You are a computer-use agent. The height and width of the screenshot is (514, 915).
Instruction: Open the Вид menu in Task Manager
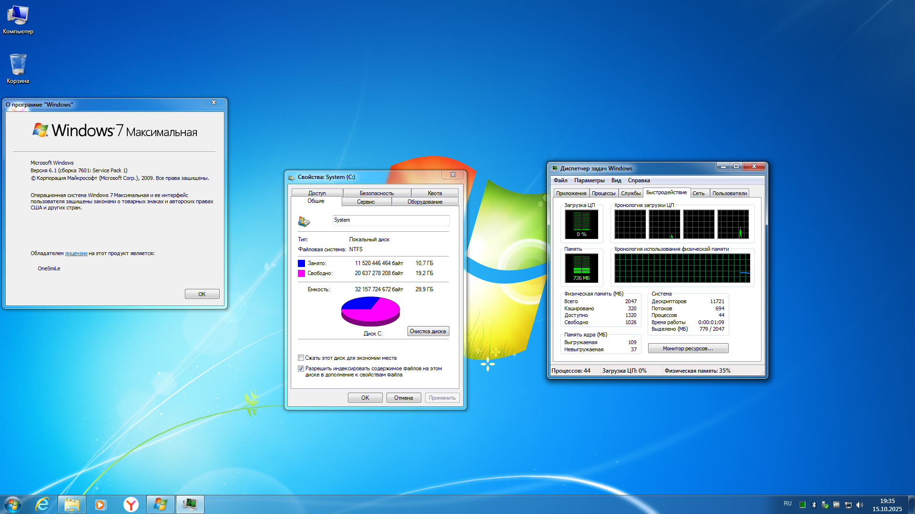(x=616, y=180)
